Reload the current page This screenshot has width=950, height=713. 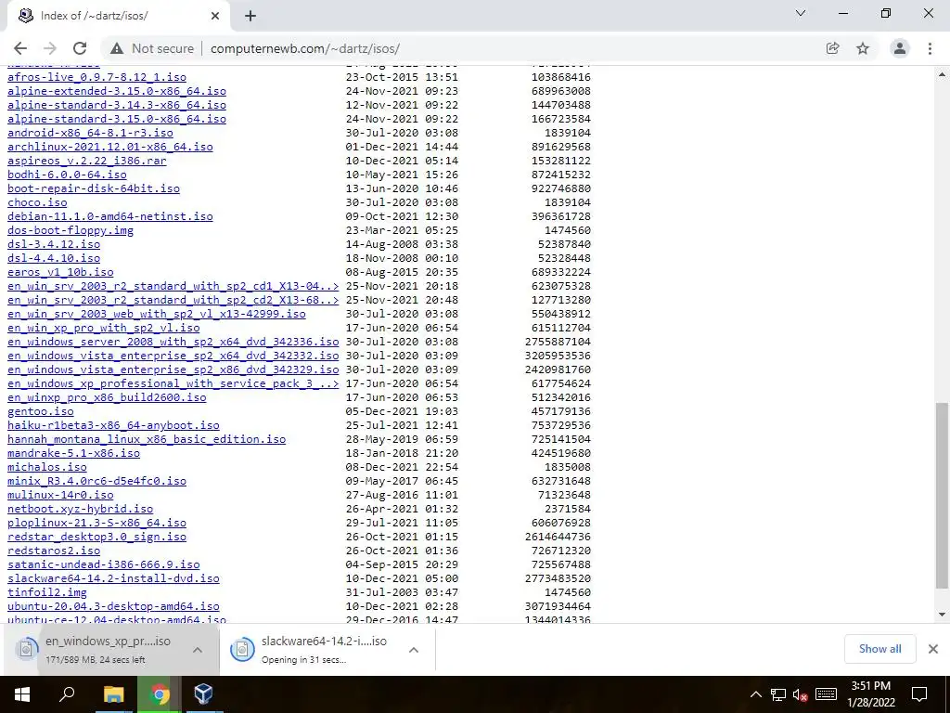[80, 48]
